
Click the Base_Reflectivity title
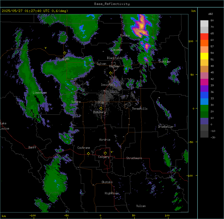tap(112, 4)
